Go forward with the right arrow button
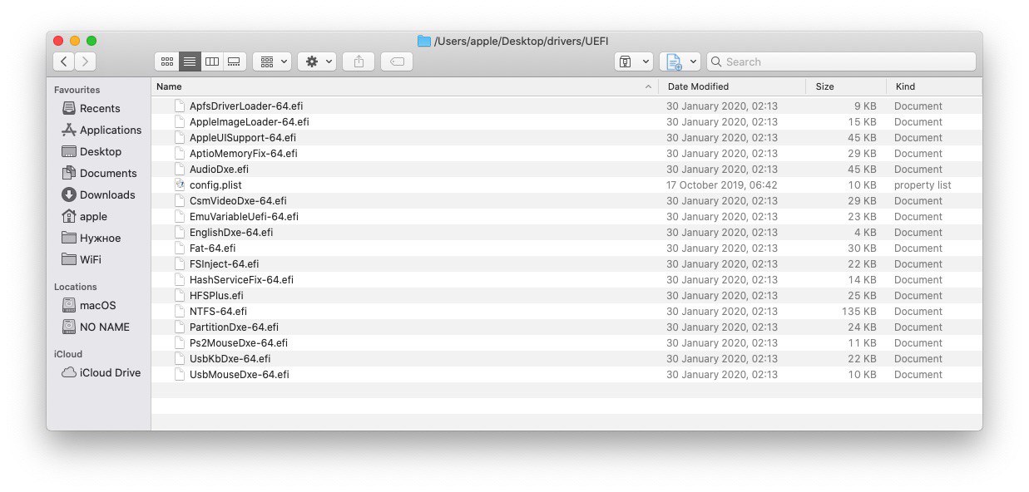The width and height of the screenshot is (1029, 492). (85, 61)
